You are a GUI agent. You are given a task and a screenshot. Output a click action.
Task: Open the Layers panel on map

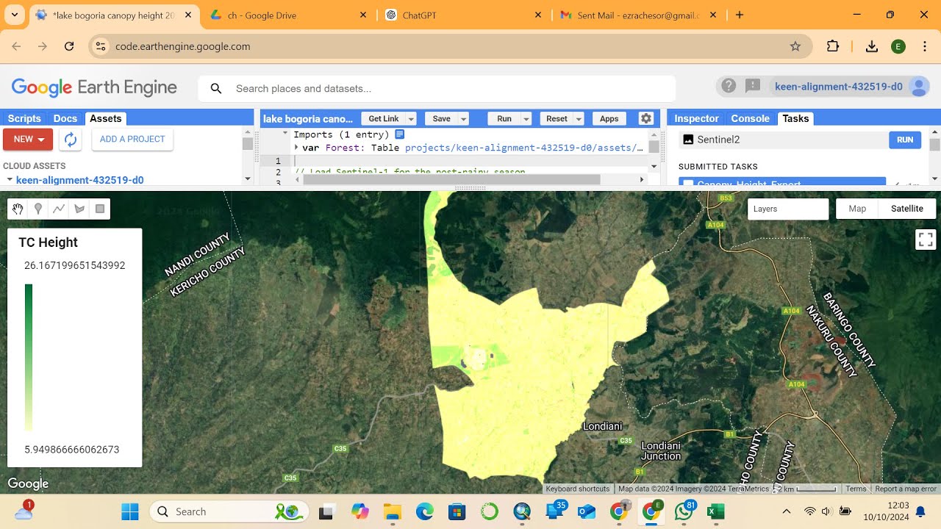point(787,209)
